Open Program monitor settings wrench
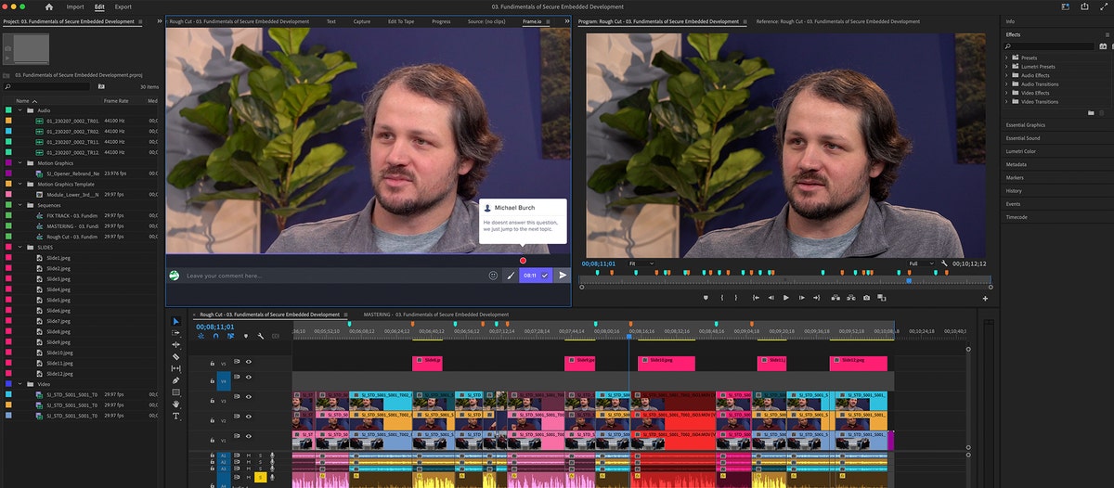The image size is (1114, 488). [x=943, y=263]
